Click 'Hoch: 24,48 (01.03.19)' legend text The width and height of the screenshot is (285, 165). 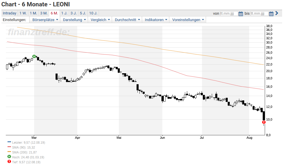(28, 157)
